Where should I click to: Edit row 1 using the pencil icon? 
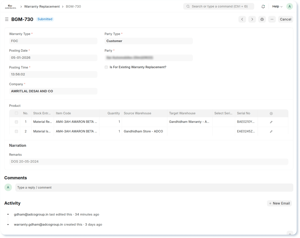[x=271, y=122]
